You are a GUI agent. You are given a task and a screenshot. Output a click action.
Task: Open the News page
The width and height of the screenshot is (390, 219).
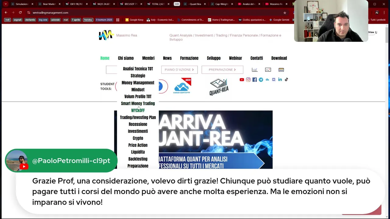point(167,58)
